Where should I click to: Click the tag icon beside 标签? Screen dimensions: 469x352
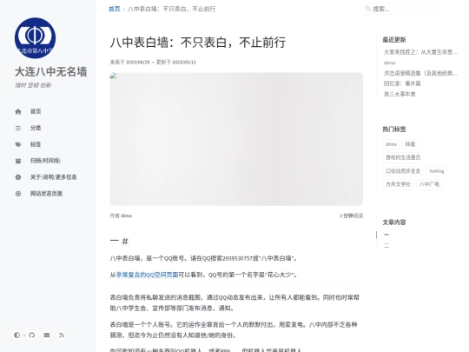click(18, 144)
